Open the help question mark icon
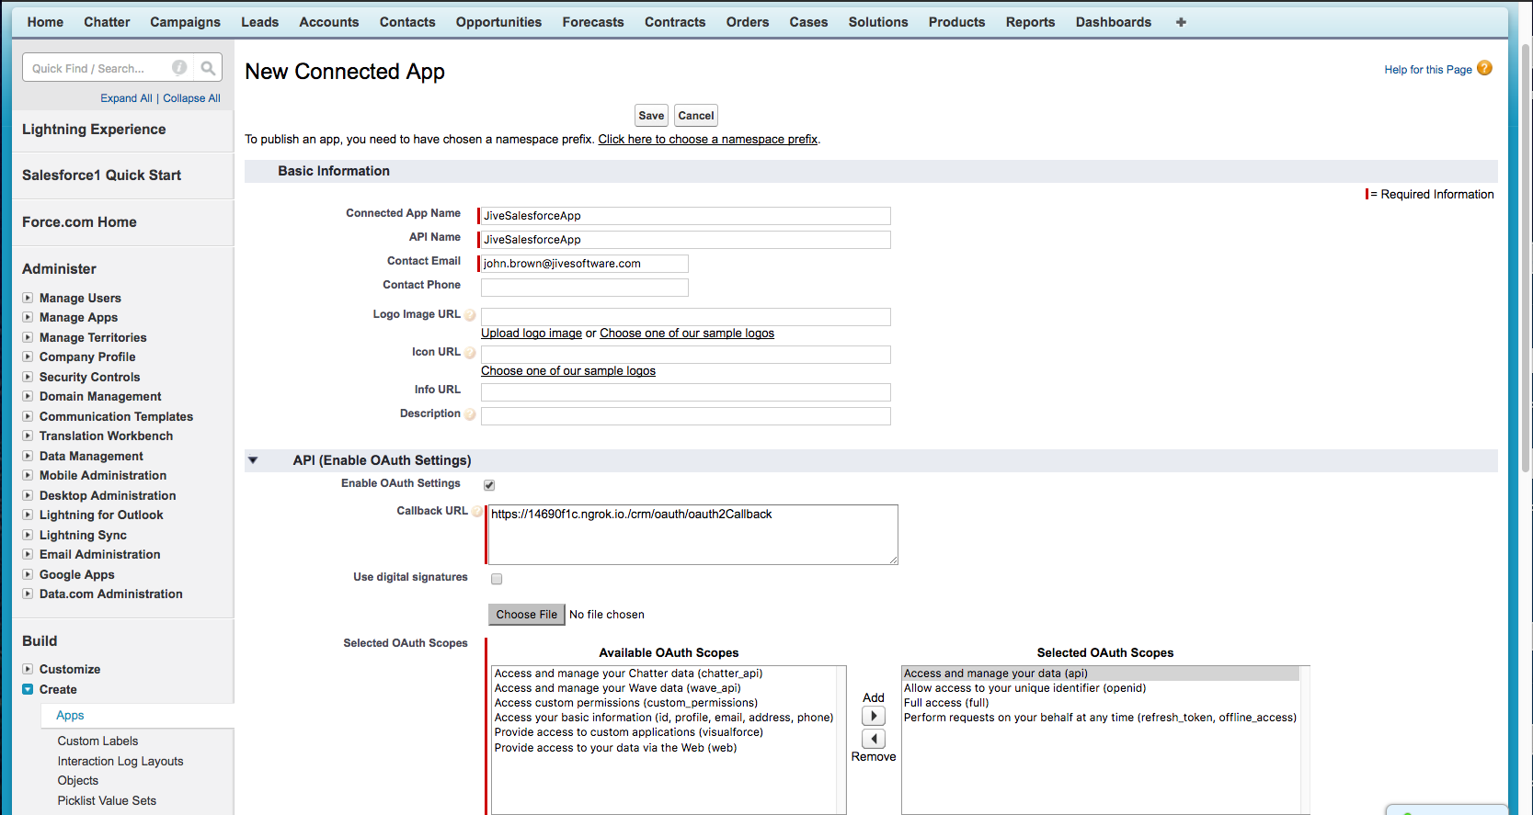The image size is (1533, 815). click(1484, 69)
